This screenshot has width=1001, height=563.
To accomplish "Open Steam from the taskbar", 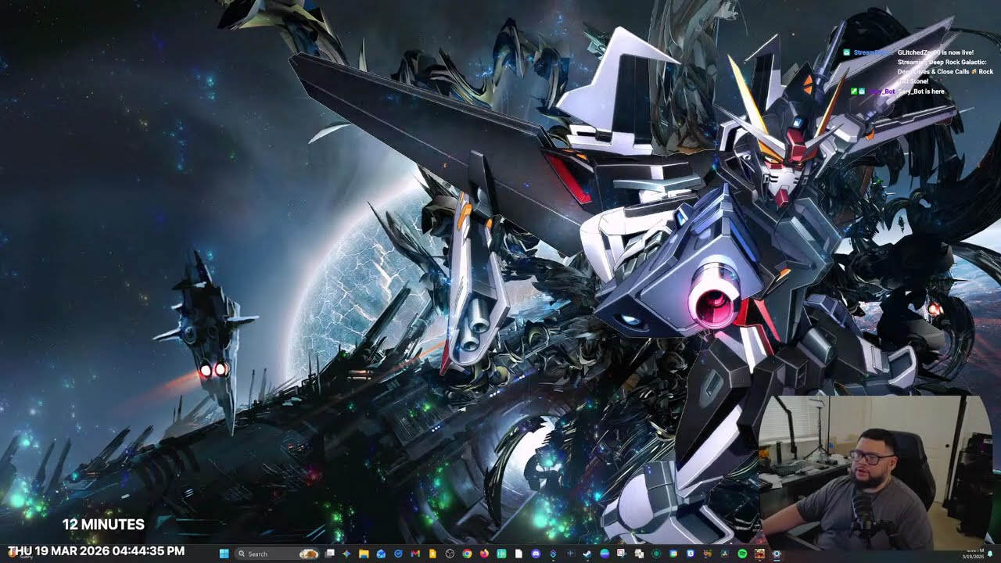I will click(587, 554).
